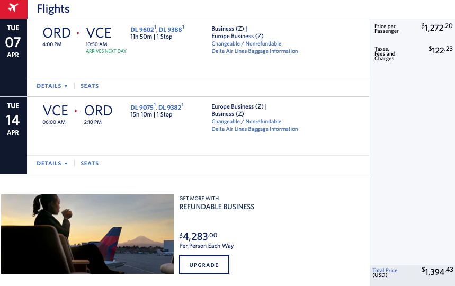Open Seats for the April 14 return flight
Viewport: 455px width, 286px height.
coord(90,163)
